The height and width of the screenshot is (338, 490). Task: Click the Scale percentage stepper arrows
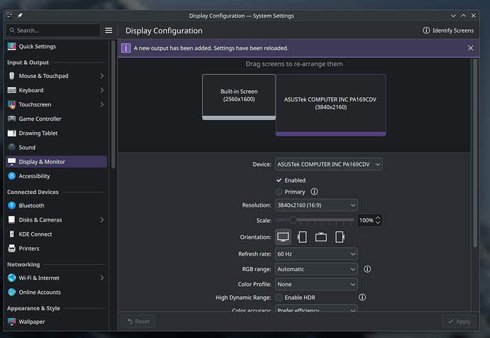coord(378,220)
